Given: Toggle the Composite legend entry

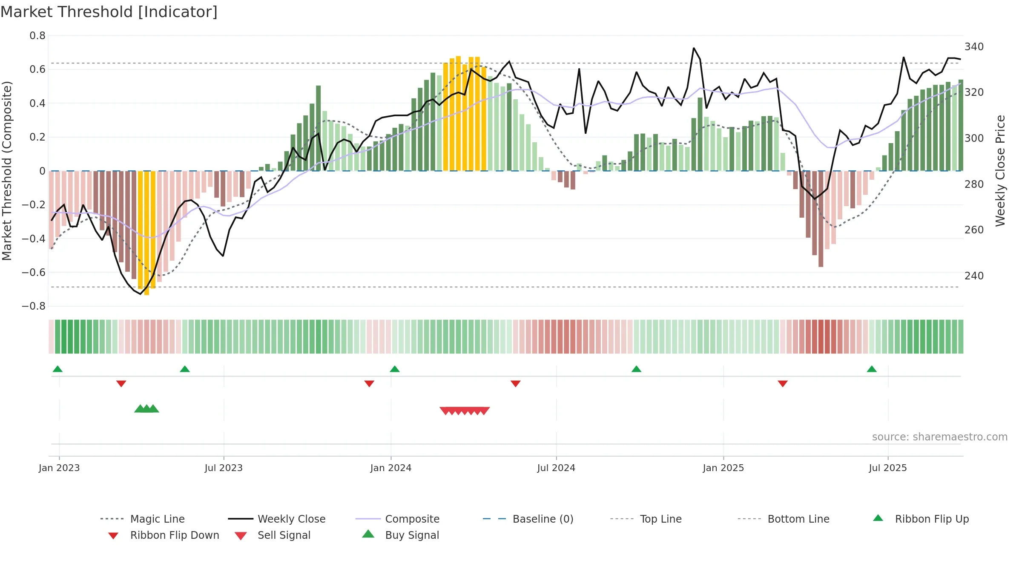Looking at the screenshot, I should point(397,519).
